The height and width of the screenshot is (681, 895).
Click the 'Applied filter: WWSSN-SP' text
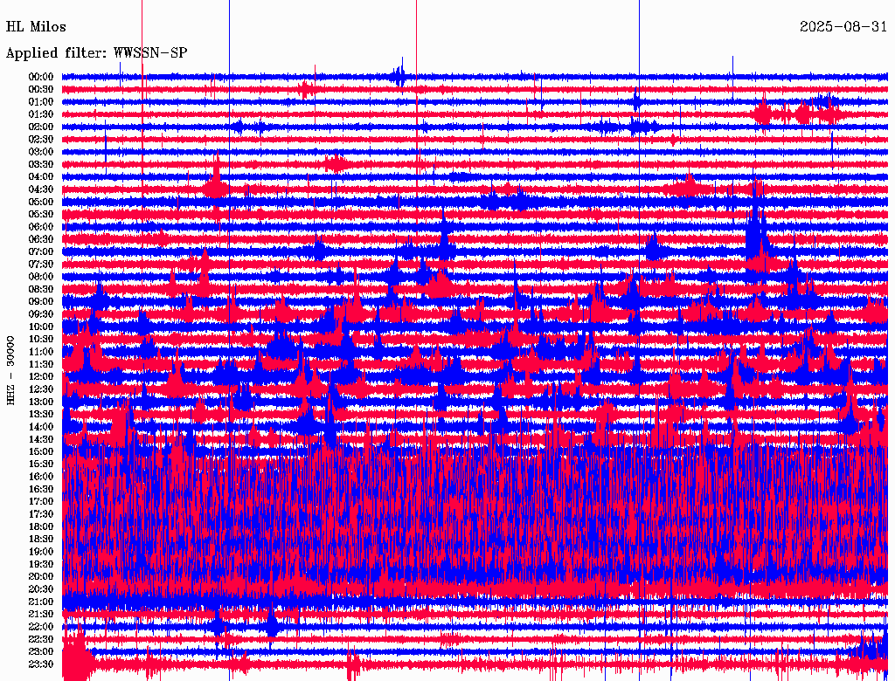(96, 53)
